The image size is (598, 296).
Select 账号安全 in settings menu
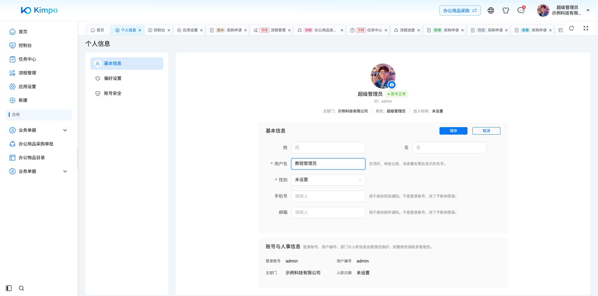127,93
